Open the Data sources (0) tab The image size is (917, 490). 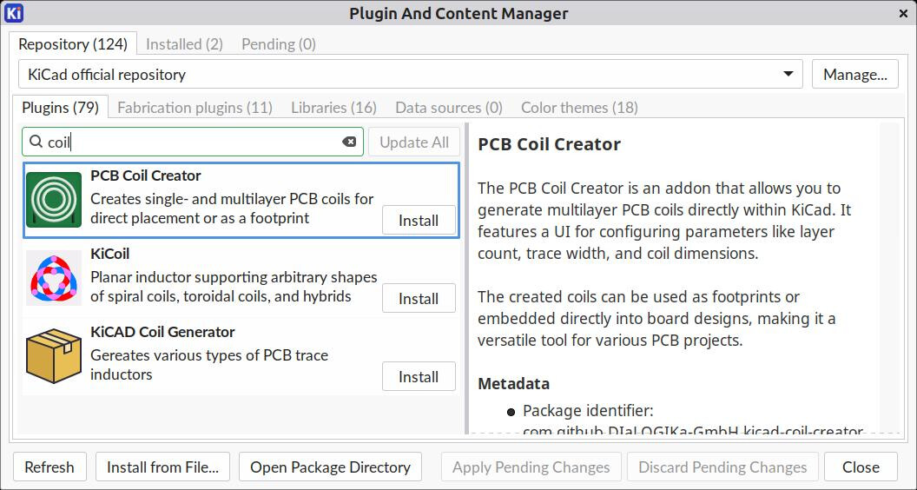[449, 108]
